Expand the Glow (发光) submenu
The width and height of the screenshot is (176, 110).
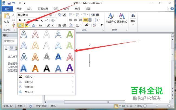(x=47, y=92)
